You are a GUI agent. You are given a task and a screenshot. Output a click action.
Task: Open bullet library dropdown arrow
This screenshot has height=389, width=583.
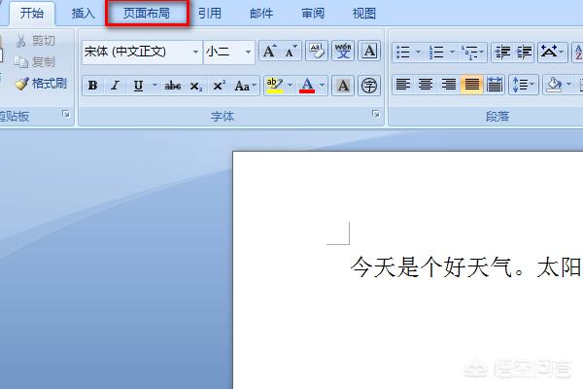point(418,53)
